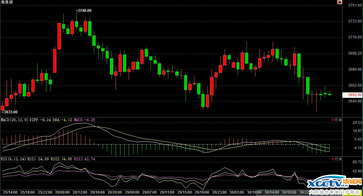
Task: Click the yellow DEA:-4.12 value label
Action: click(x=62, y=120)
